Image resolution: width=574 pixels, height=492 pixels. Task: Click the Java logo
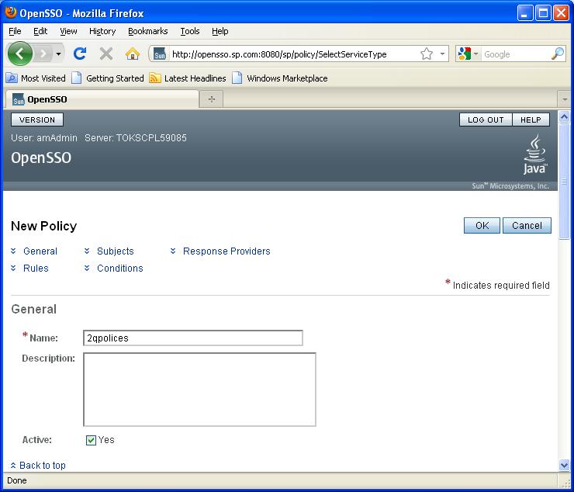coord(535,154)
